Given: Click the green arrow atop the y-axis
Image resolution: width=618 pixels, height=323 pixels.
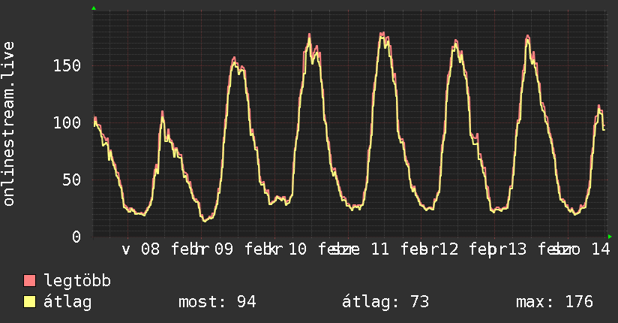Looking at the screenshot, I should tap(94, 8).
